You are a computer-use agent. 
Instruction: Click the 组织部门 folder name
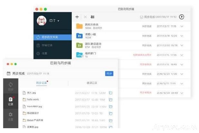click(x=90, y=53)
